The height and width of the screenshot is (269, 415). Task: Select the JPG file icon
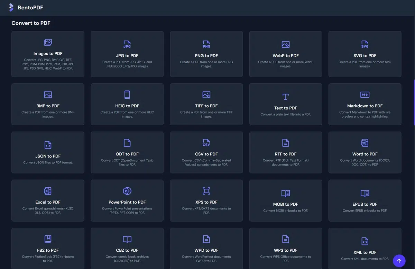tap(127, 44)
